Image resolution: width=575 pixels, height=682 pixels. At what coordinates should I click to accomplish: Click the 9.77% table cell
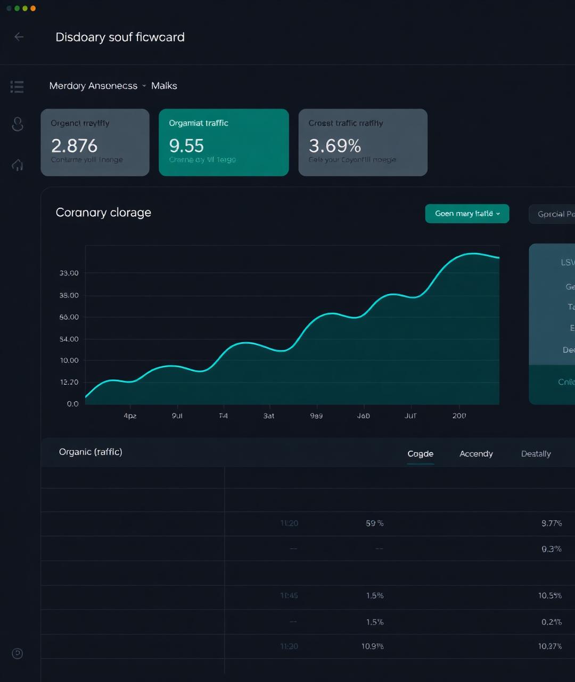click(x=552, y=524)
